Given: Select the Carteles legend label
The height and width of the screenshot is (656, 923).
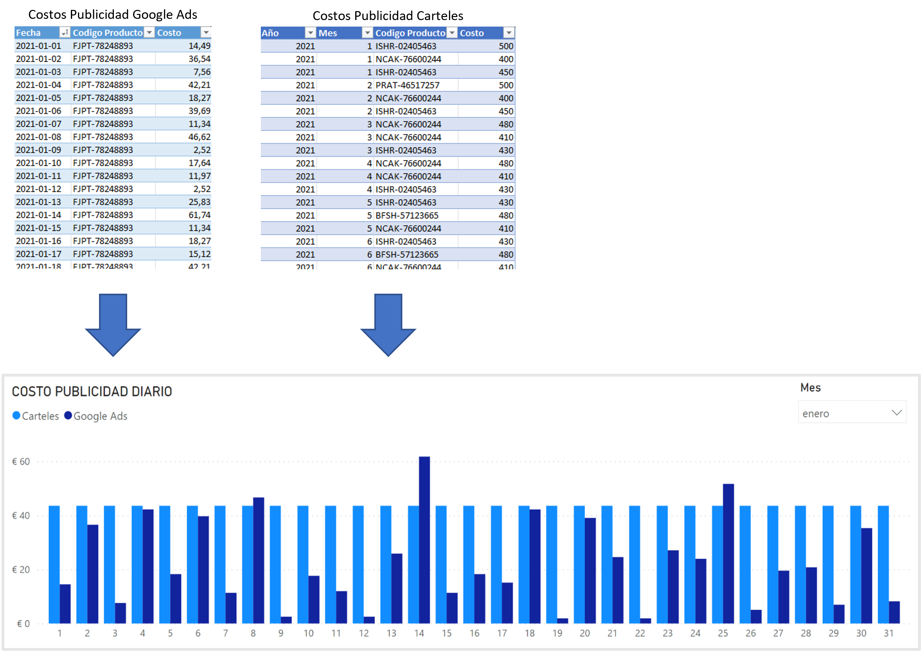Looking at the screenshot, I should 41,416.
